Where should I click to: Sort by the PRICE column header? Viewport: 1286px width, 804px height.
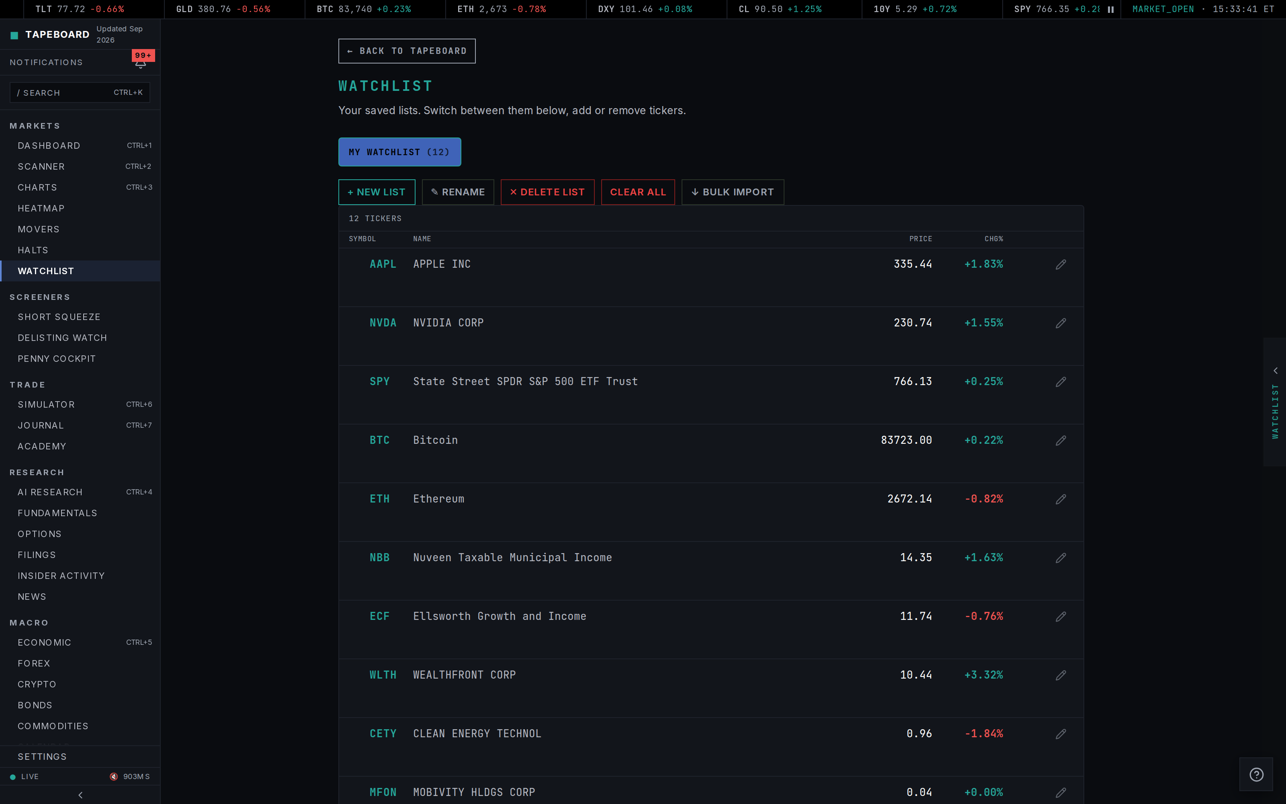pos(920,239)
